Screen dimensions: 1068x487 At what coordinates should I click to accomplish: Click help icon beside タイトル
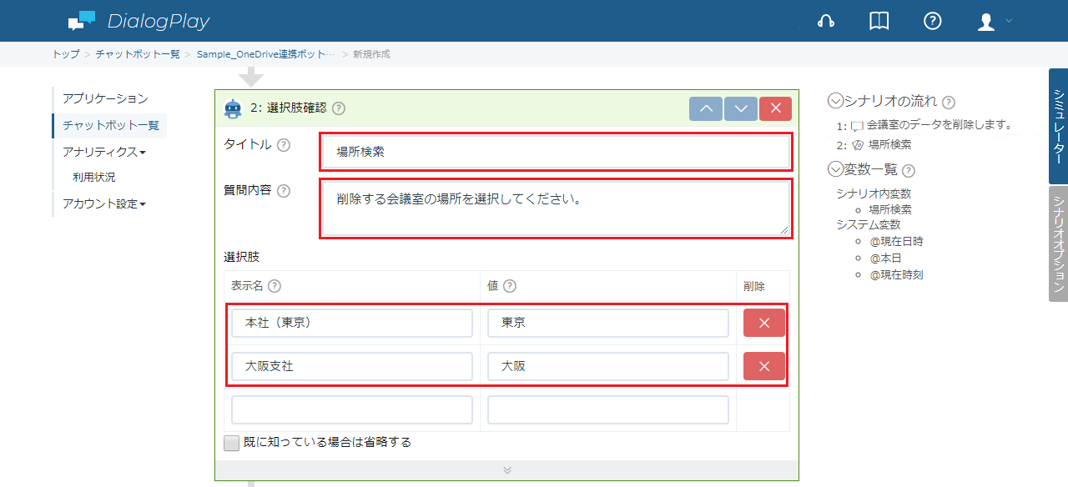pos(284,145)
